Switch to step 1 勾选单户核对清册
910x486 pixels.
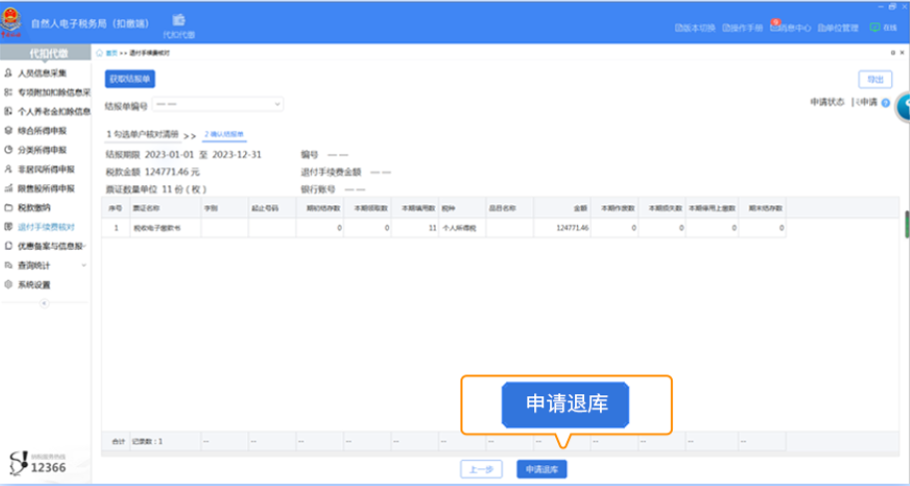coord(143,134)
